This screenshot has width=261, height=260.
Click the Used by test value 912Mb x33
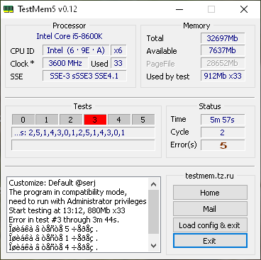coord(223,76)
